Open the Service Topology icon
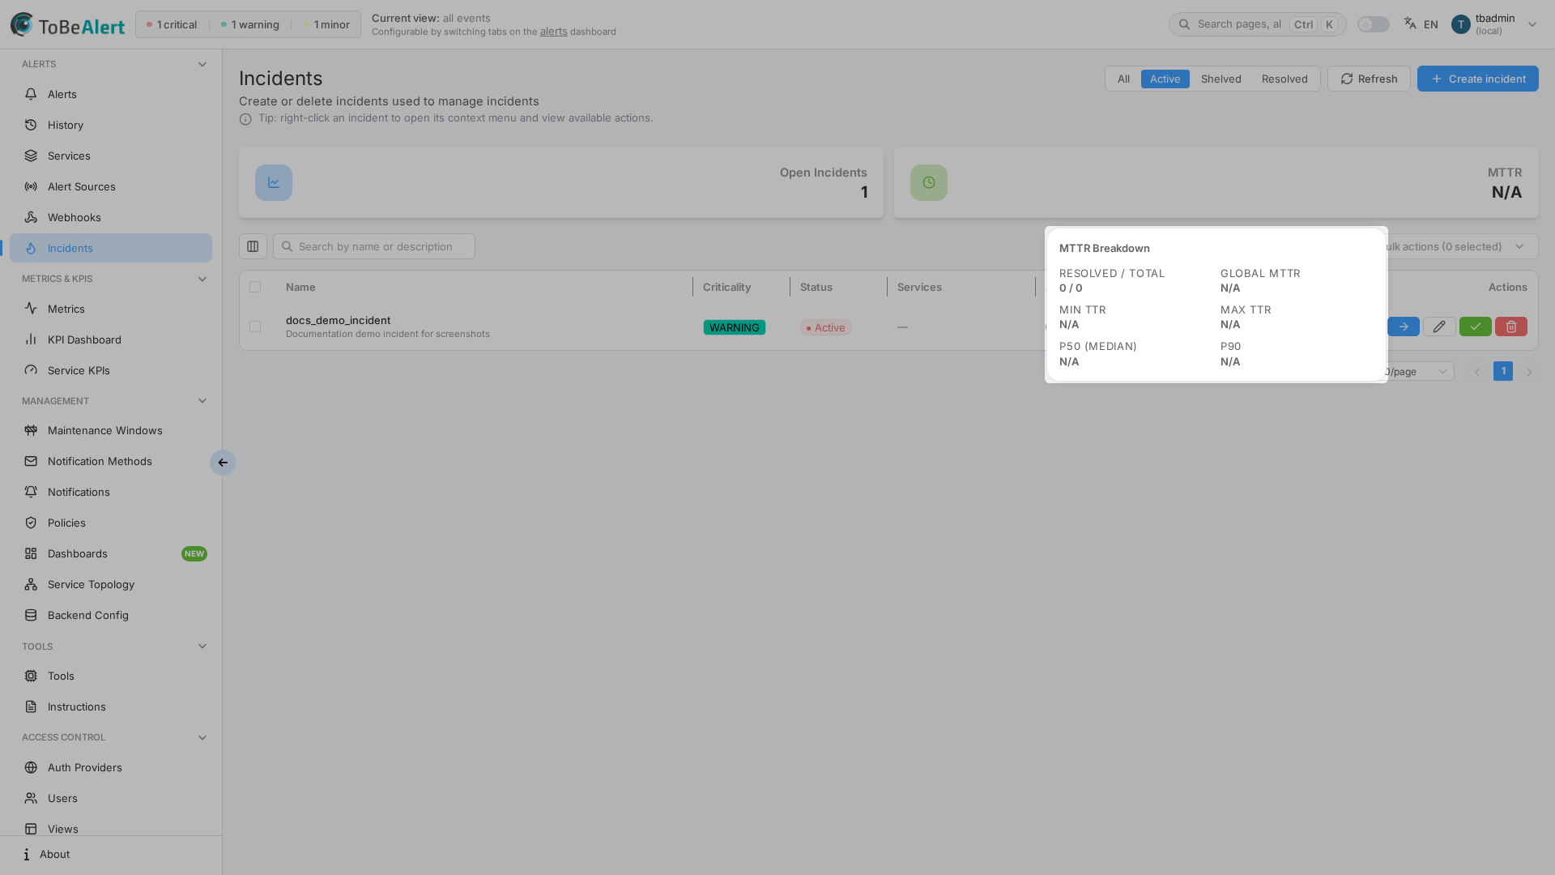Screen dimensions: 1555x875 tap(31, 584)
